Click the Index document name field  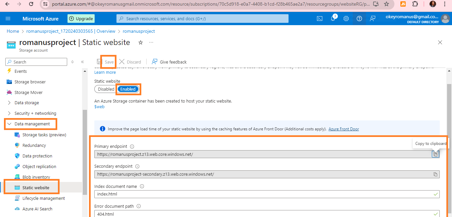[x=267, y=194]
